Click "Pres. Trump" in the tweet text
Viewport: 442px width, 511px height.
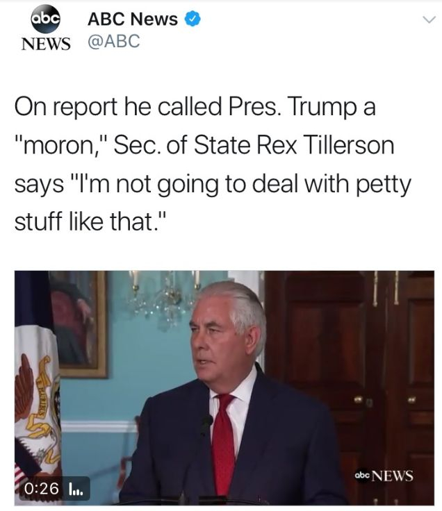(290, 107)
